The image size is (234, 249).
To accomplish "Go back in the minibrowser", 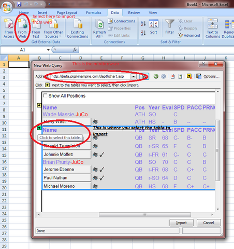I will (x=156, y=76).
